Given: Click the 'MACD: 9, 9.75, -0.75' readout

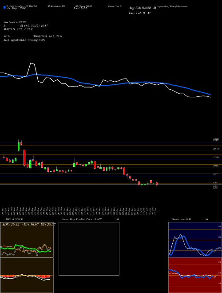Looking at the screenshot, I should (18, 29).
